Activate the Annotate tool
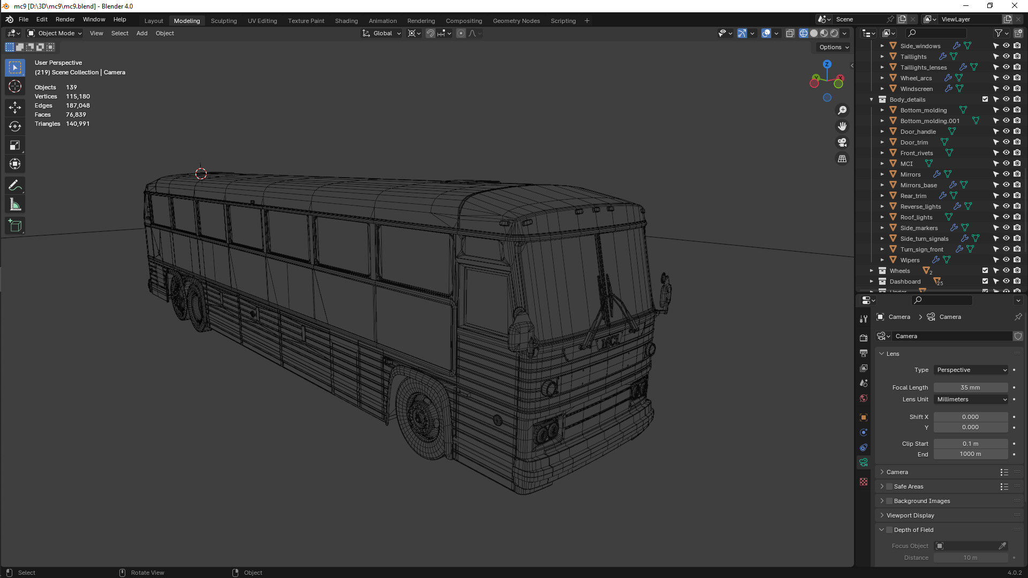The image size is (1028, 578). pos(15,186)
